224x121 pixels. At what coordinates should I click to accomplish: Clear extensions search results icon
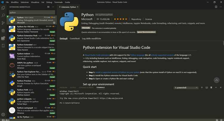point(48,7)
